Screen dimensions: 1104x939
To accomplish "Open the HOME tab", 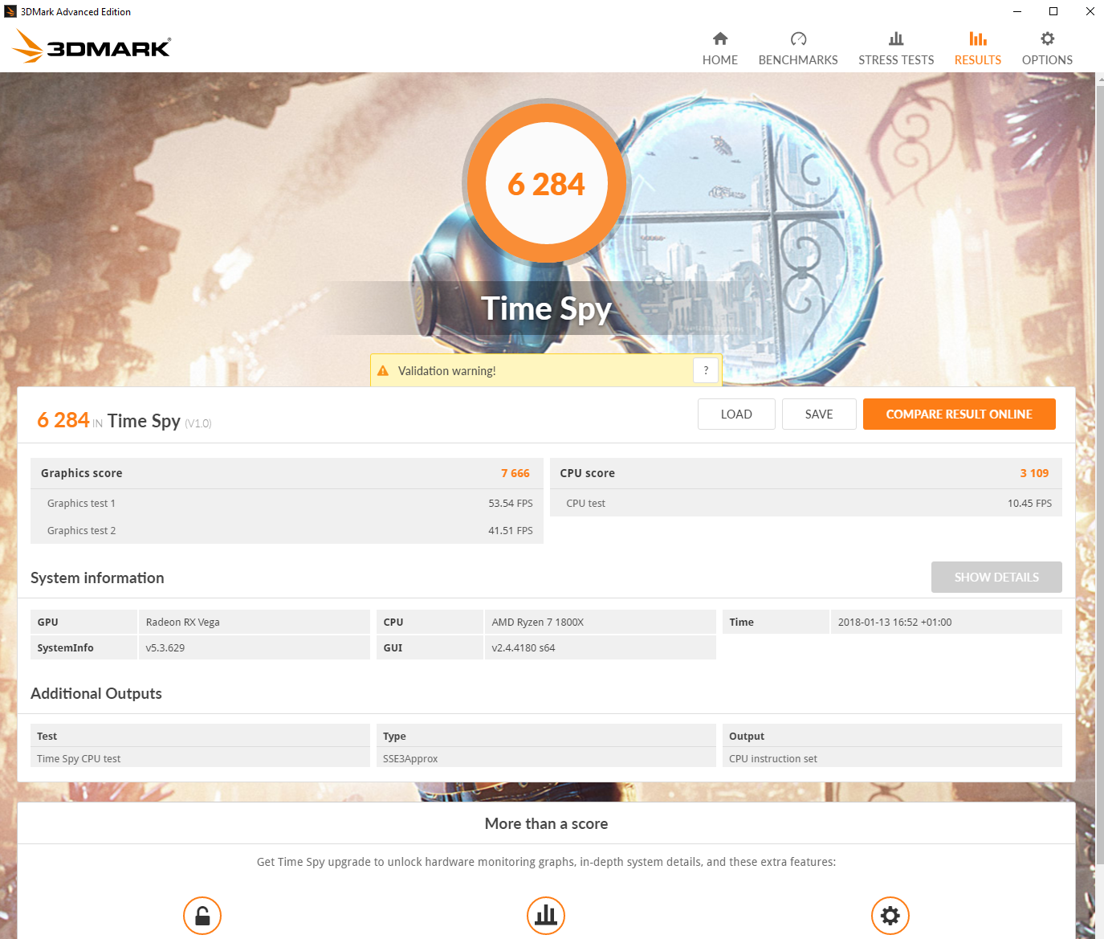I will coord(720,50).
